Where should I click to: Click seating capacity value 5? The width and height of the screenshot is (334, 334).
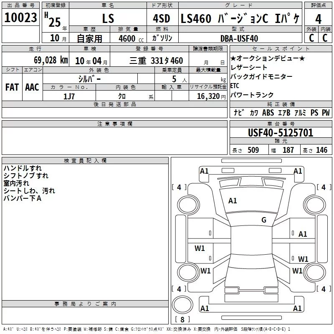coord(174,79)
